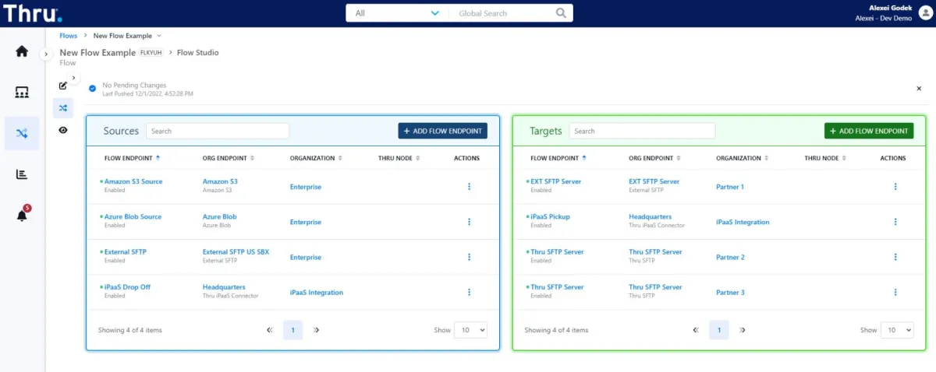Open actions menu for Partner 3 row
Viewport: 936px width, 372px height.
tap(895, 292)
